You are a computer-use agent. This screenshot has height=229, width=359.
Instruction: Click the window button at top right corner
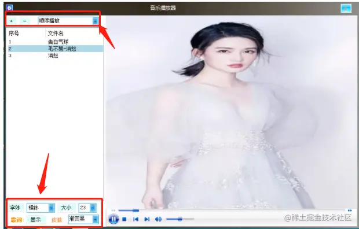(346, 9)
